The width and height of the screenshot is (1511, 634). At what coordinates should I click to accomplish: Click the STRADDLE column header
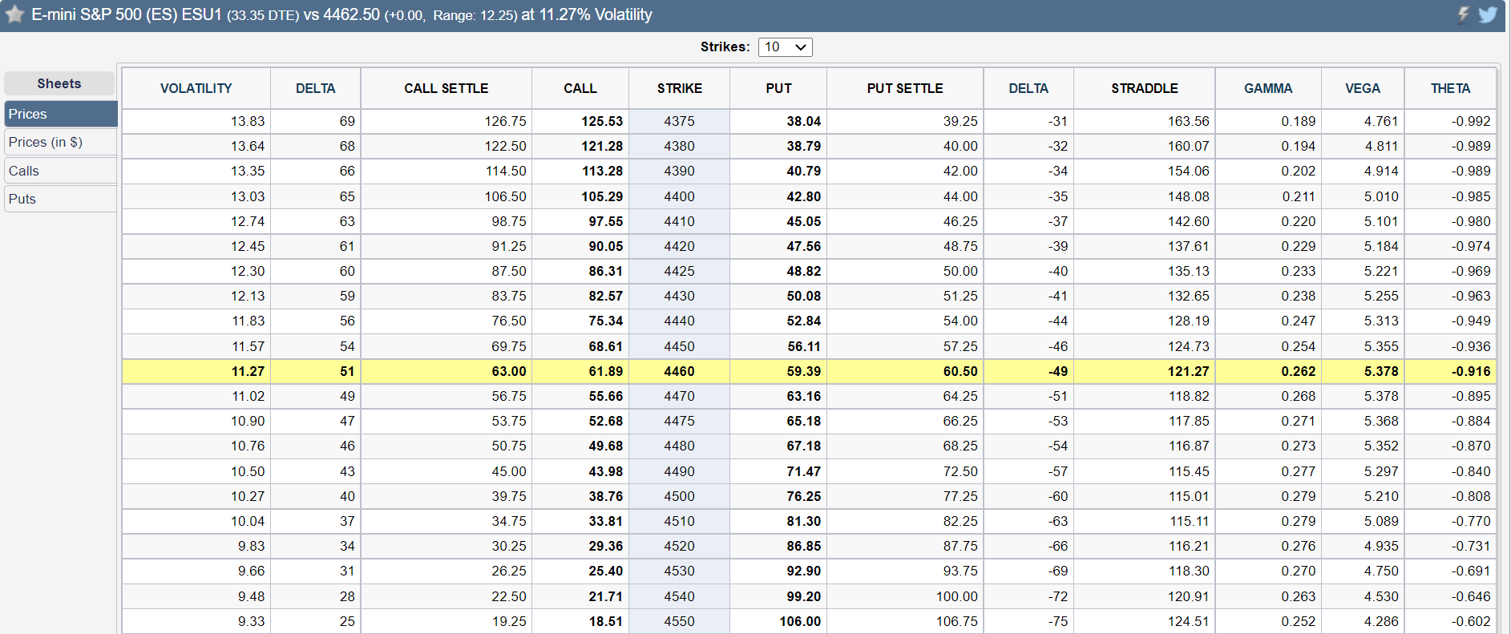(x=1145, y=88)
